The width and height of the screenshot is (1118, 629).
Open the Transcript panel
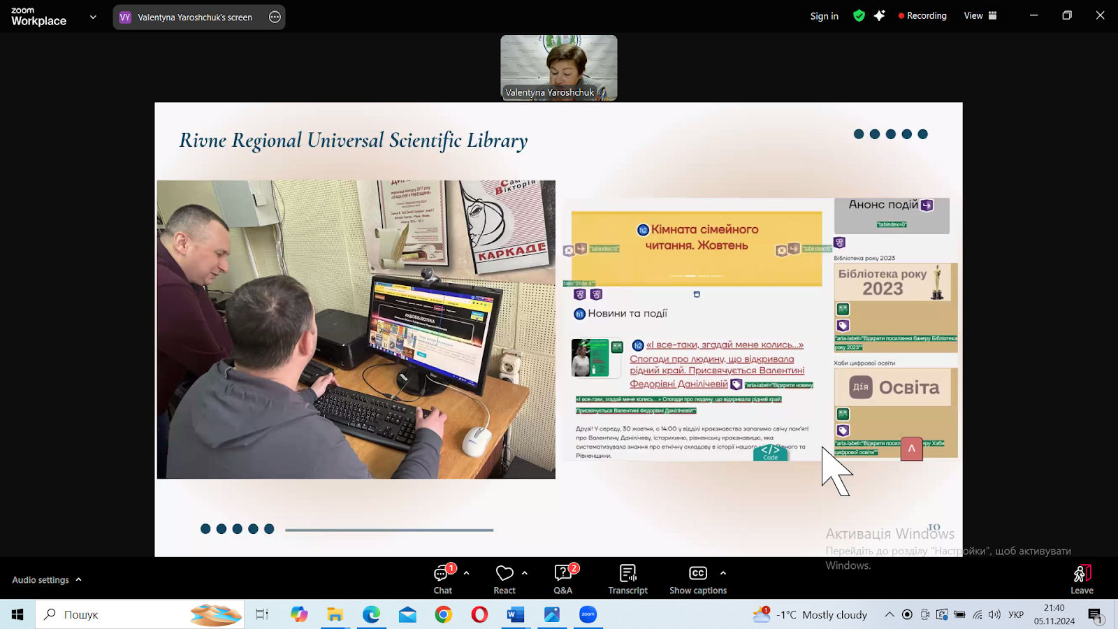pos(627,579)
